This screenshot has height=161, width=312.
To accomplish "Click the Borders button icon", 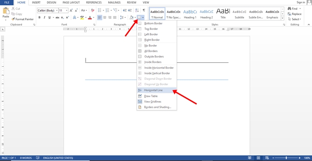I will tap(139, 17).
